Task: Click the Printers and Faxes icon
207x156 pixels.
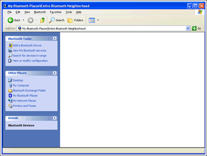Action: tap(10, 106)
